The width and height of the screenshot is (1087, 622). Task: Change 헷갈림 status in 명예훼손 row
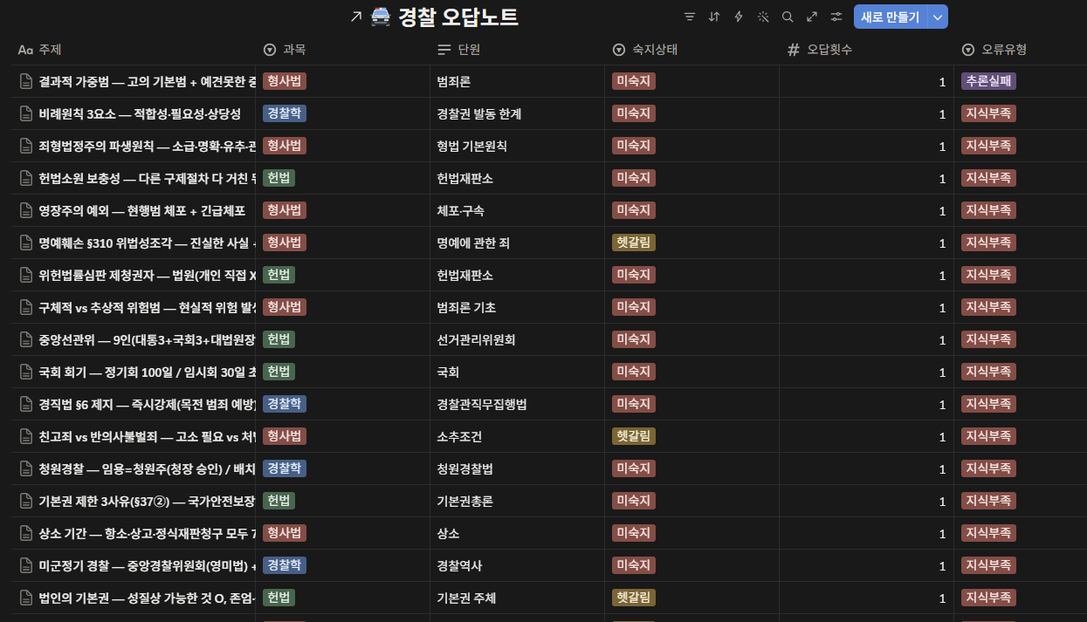[634, 243]
